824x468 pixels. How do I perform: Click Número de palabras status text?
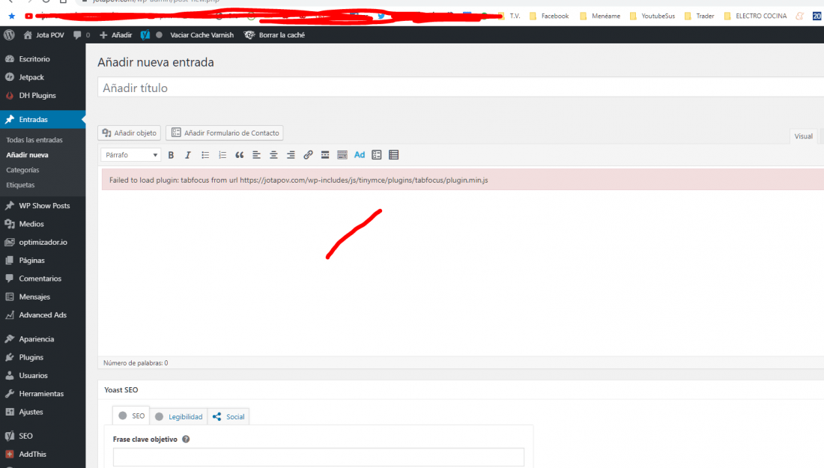136,363
